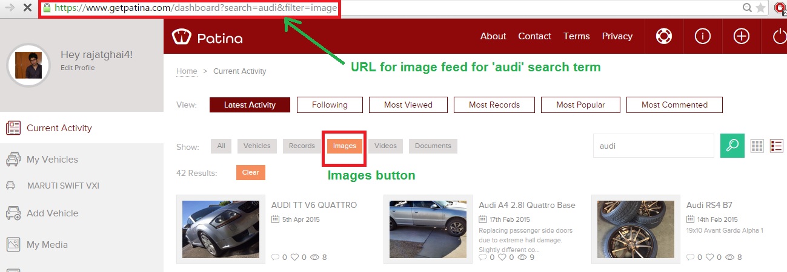The width and height of the screenshot is (787, 272).
Task: Click the Clear results button
Action: point(251,172)
